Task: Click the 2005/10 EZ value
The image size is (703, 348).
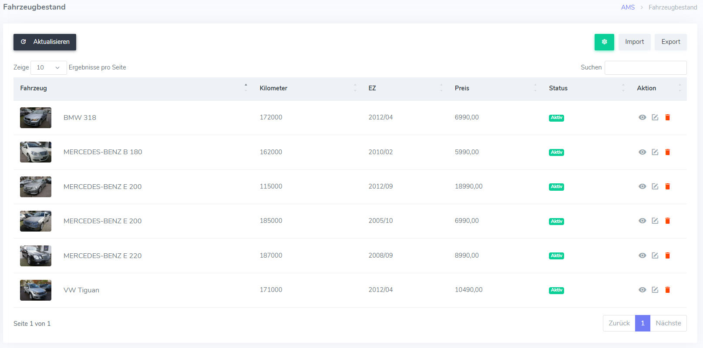Action: click(380, 221)
